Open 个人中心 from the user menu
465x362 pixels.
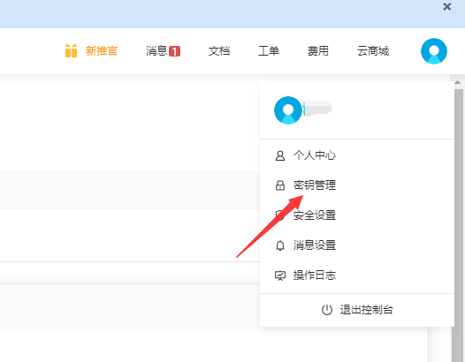point(315,155)
